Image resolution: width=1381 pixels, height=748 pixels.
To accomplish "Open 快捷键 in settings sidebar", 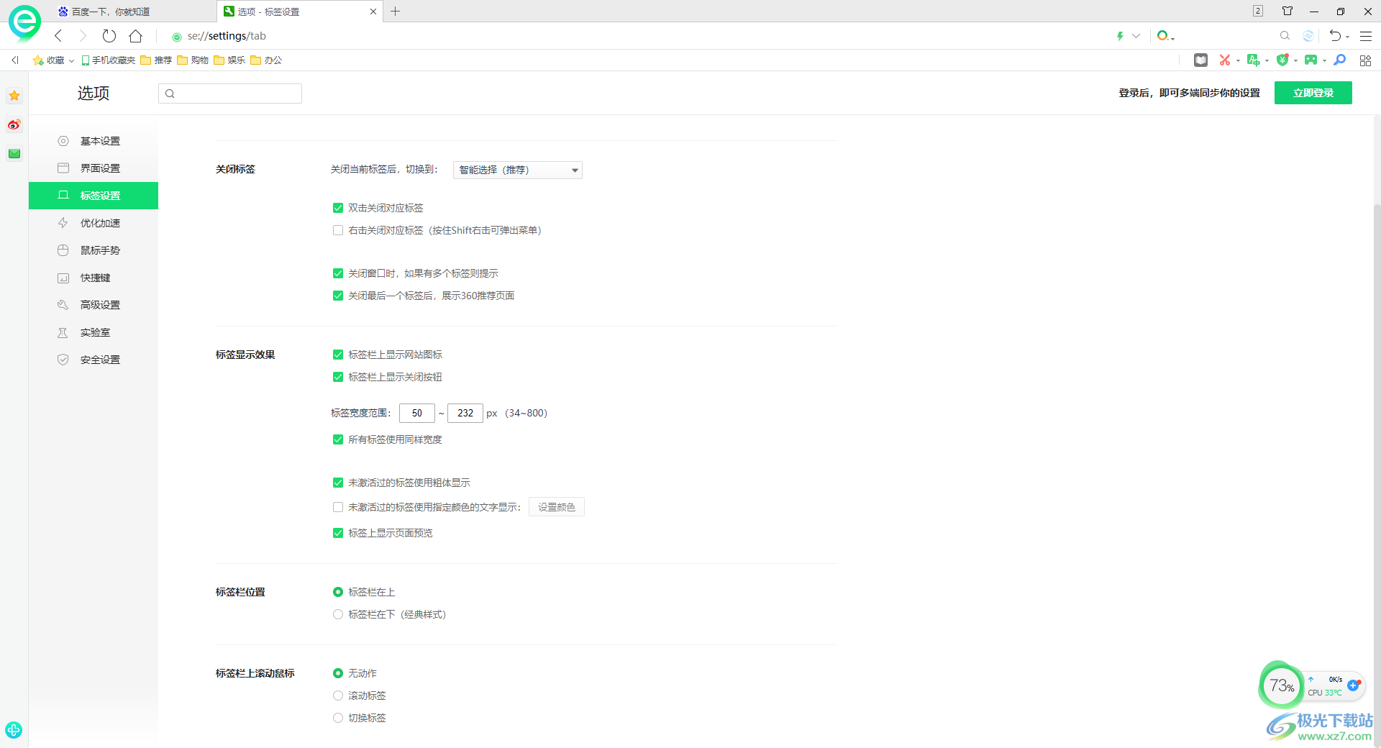I will click(94, 278).
